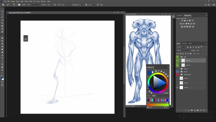Open the Kind filter dropdown

point(181,47)
